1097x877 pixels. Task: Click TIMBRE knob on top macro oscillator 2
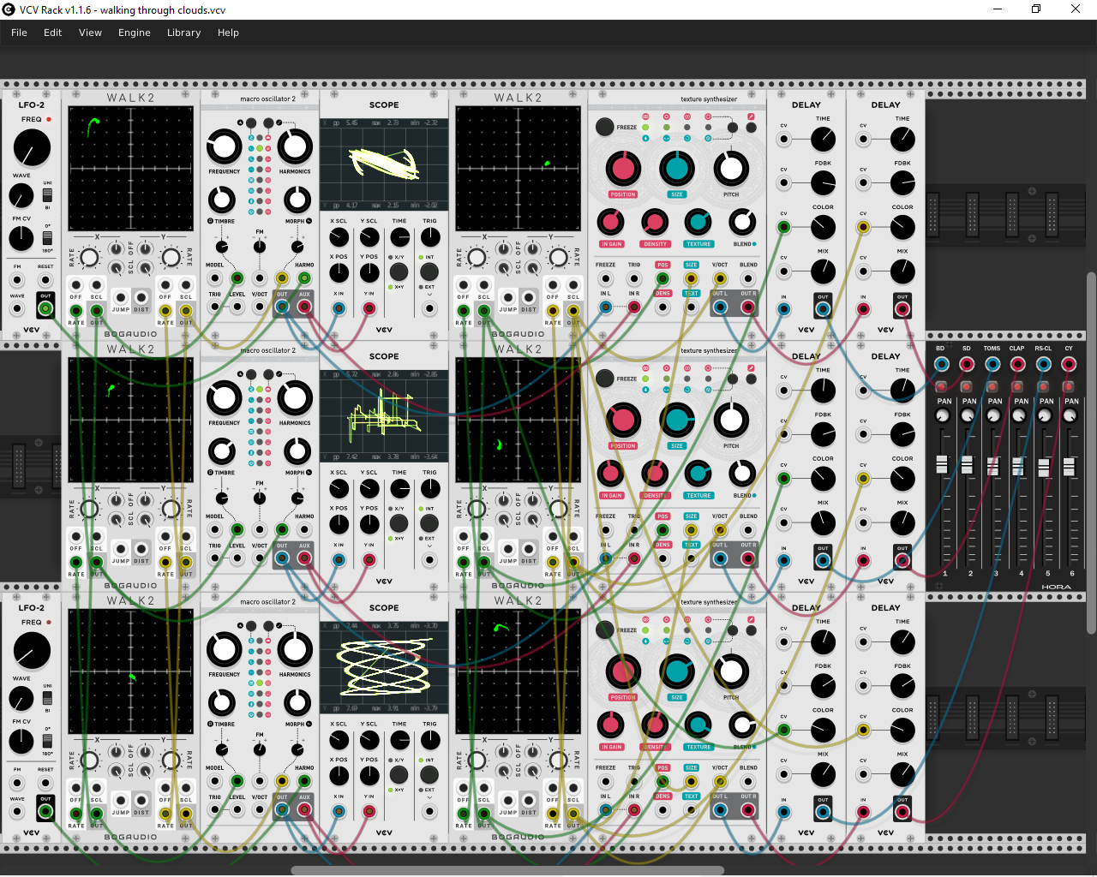click(x=222, y=200)
